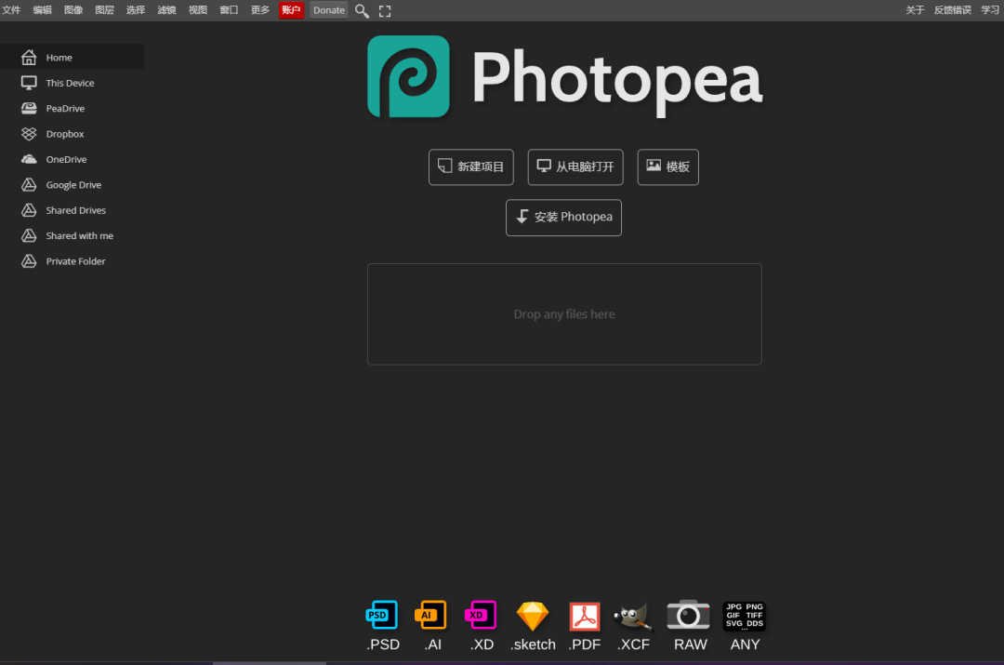Click the .XD file format icon
Viewport: 1004px width, 665px height.
click(x=481, y=616)
